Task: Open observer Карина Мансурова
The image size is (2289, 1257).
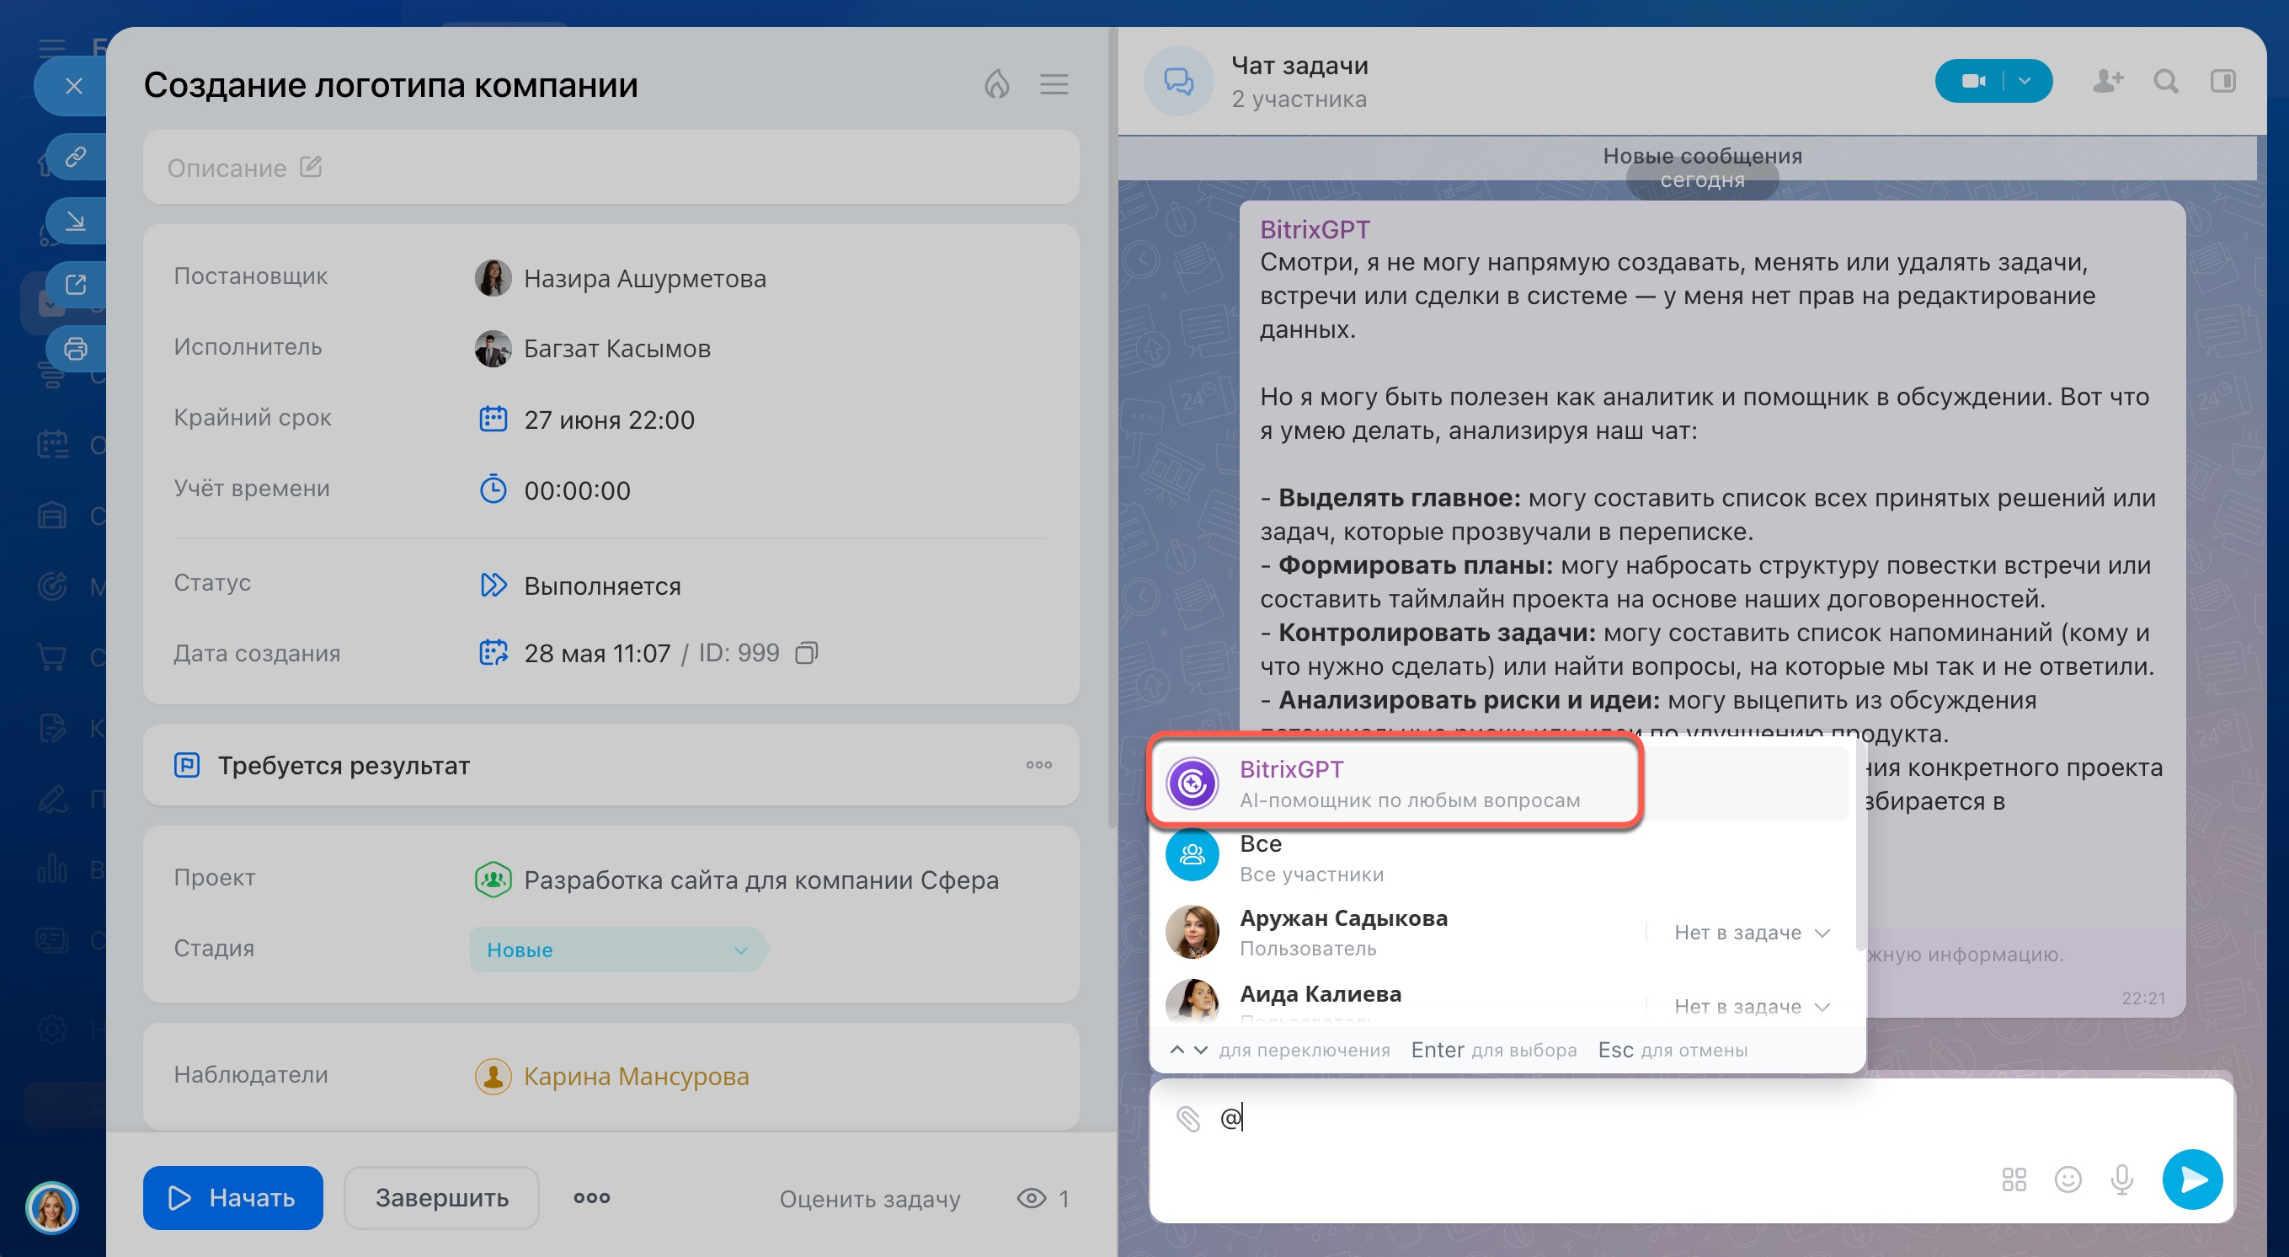Action: 636,1077
